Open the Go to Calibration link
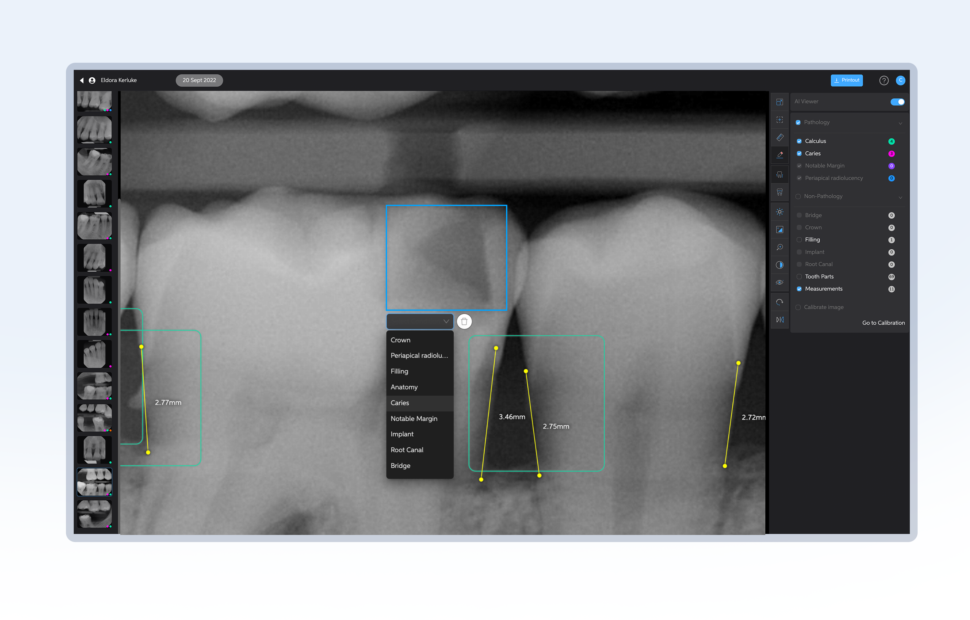 883,323
